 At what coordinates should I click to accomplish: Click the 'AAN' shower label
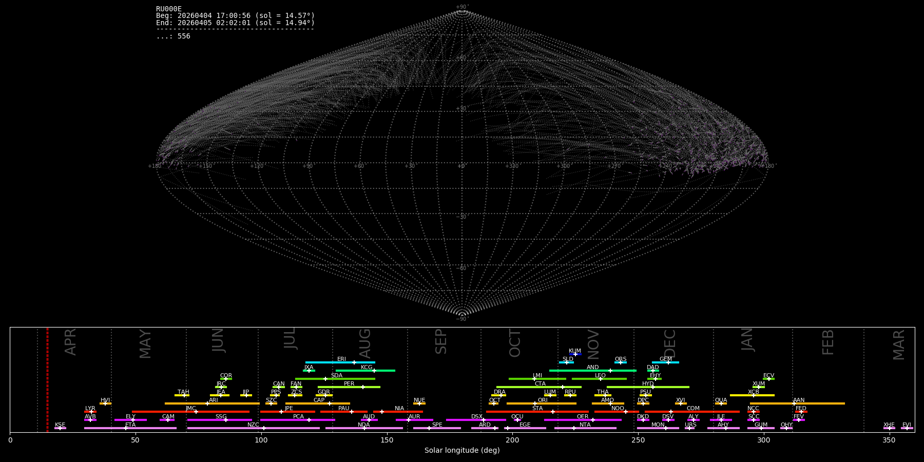(799, 400)
